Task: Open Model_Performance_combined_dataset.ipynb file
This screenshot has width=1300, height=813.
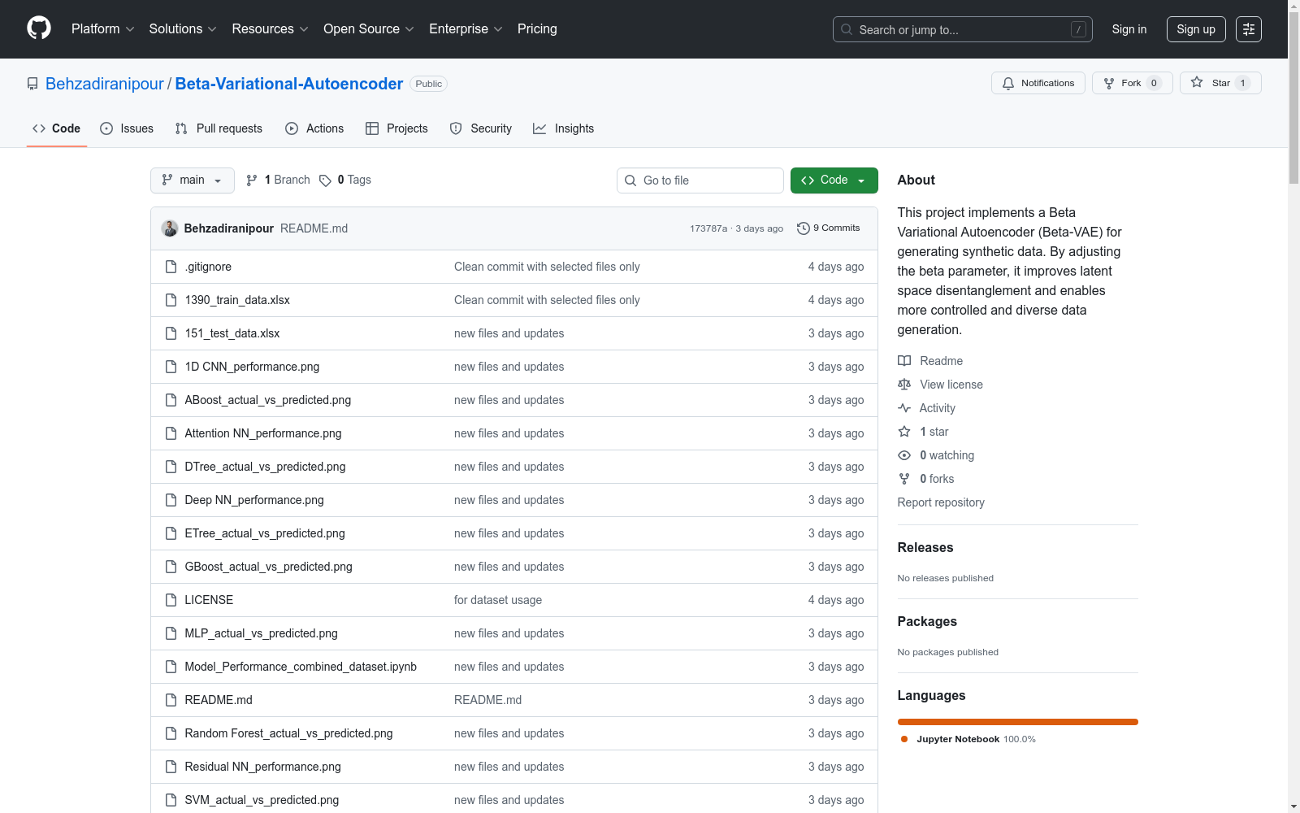Action: click(x=301, y=667)
